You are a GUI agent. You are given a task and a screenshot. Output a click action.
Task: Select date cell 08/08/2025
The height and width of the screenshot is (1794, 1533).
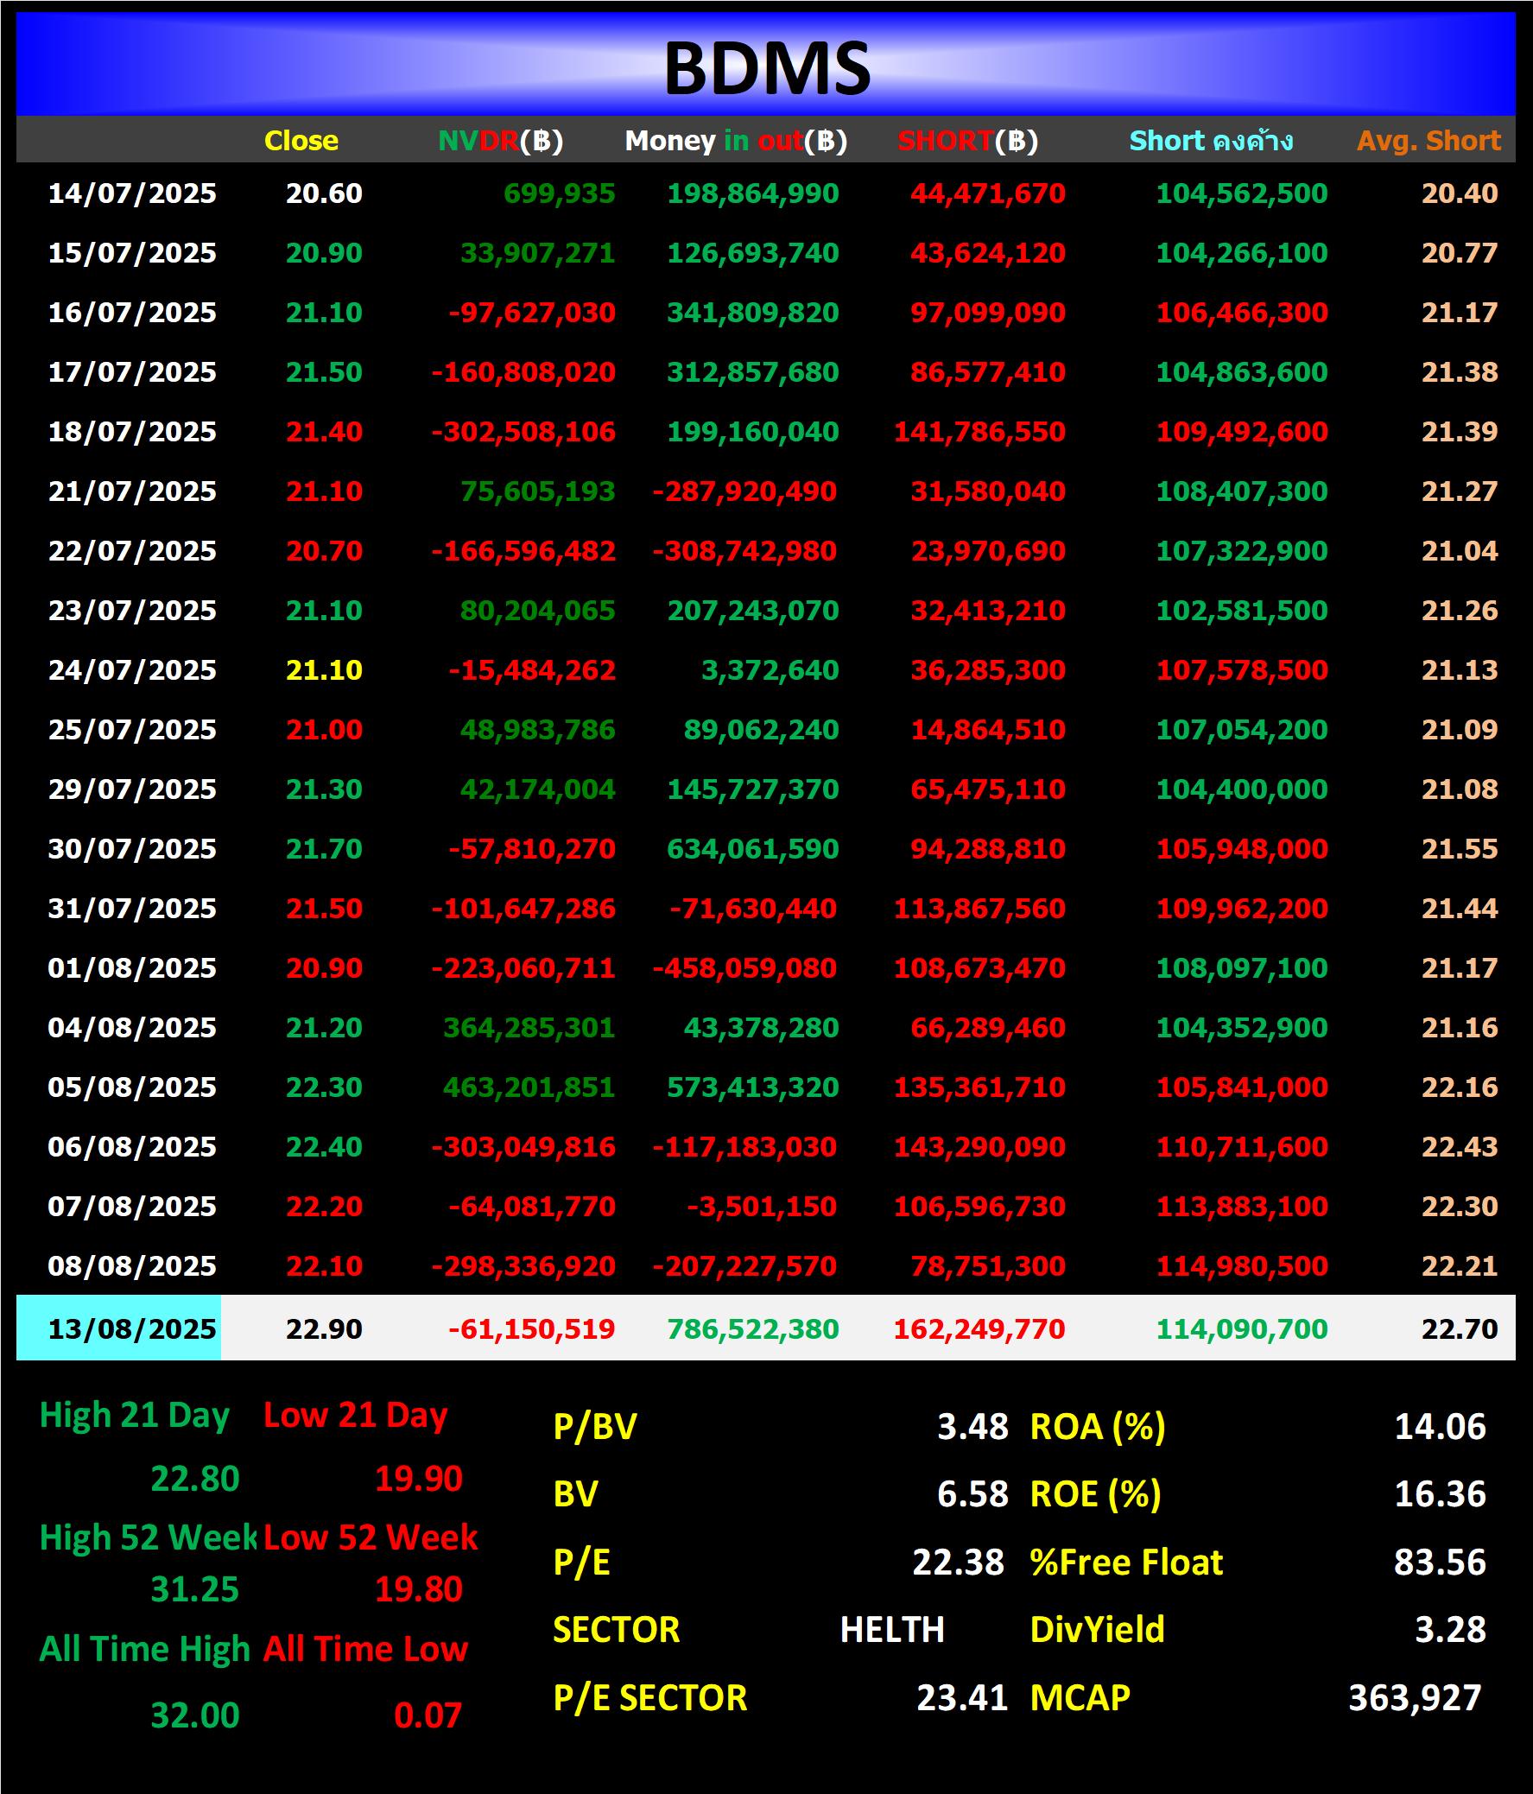tap(132, 1267)
